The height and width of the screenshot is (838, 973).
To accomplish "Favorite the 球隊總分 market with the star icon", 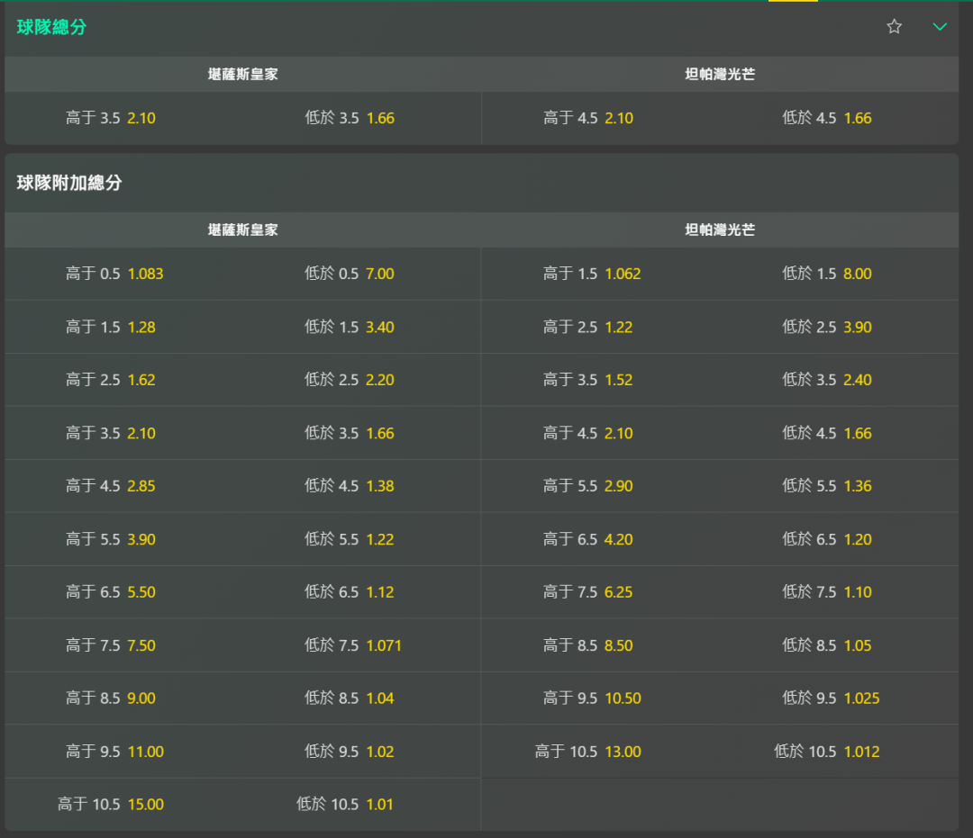I will click(894, 27).
